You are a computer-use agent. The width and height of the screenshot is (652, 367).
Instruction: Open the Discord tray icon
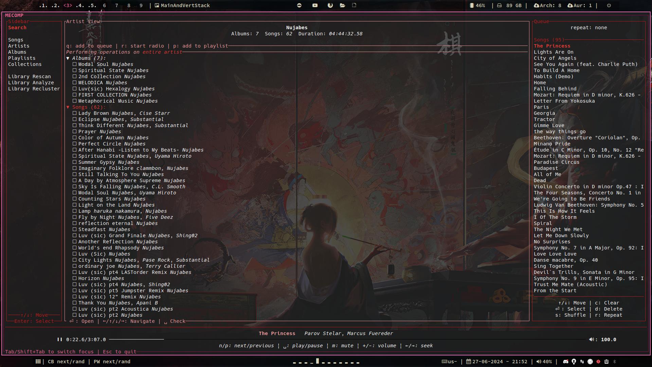point(565,362)
